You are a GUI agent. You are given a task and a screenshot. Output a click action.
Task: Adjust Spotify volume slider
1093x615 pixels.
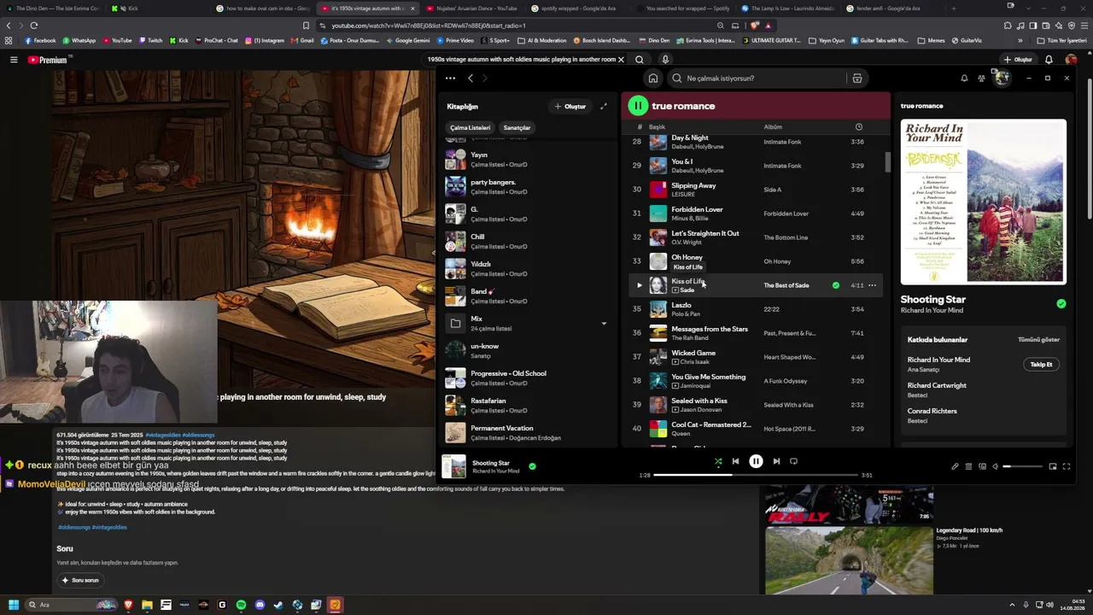coord(1022,466)
